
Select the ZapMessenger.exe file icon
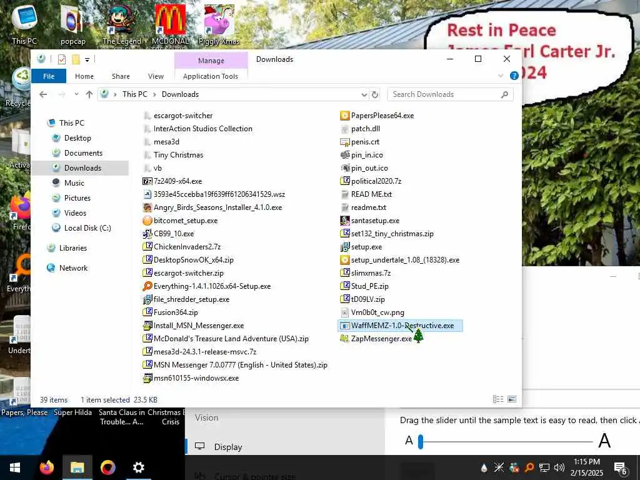point(345,339)
